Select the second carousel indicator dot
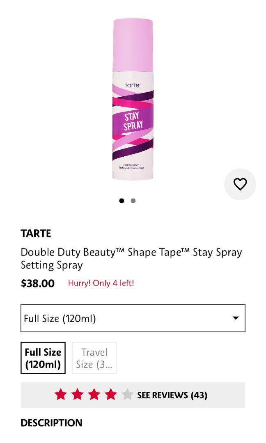266x443 pixels. pyautogui.click(x=133, y=201)
